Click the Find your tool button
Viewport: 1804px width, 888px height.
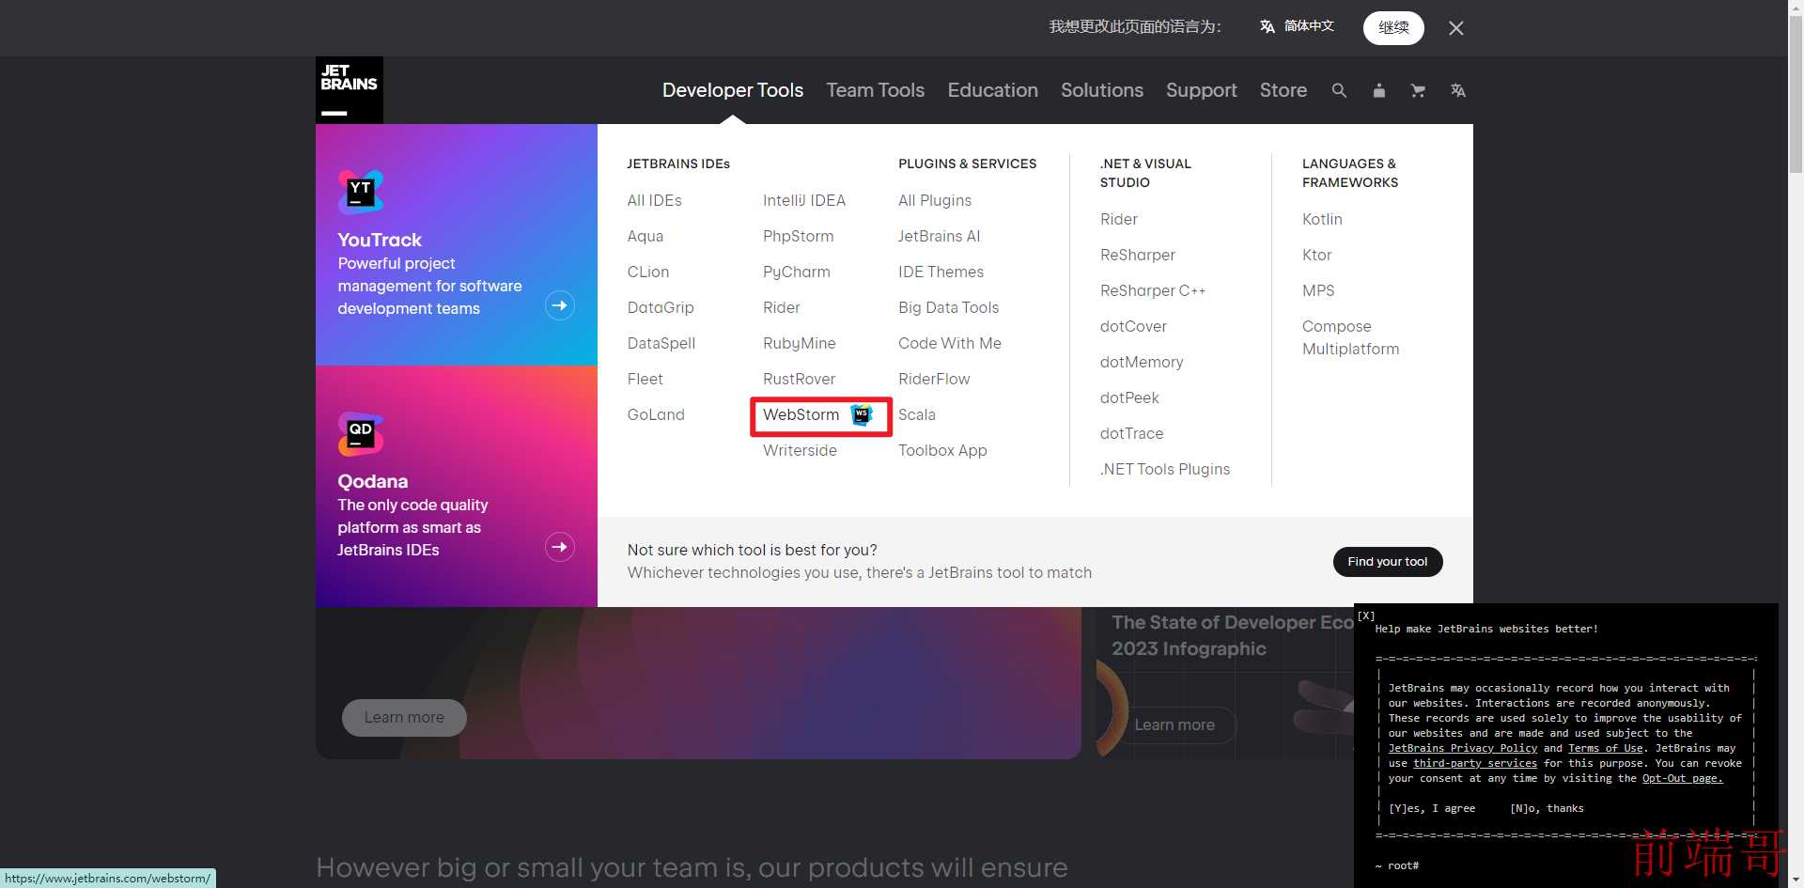pyautogui.click(x=1388, y=562)
